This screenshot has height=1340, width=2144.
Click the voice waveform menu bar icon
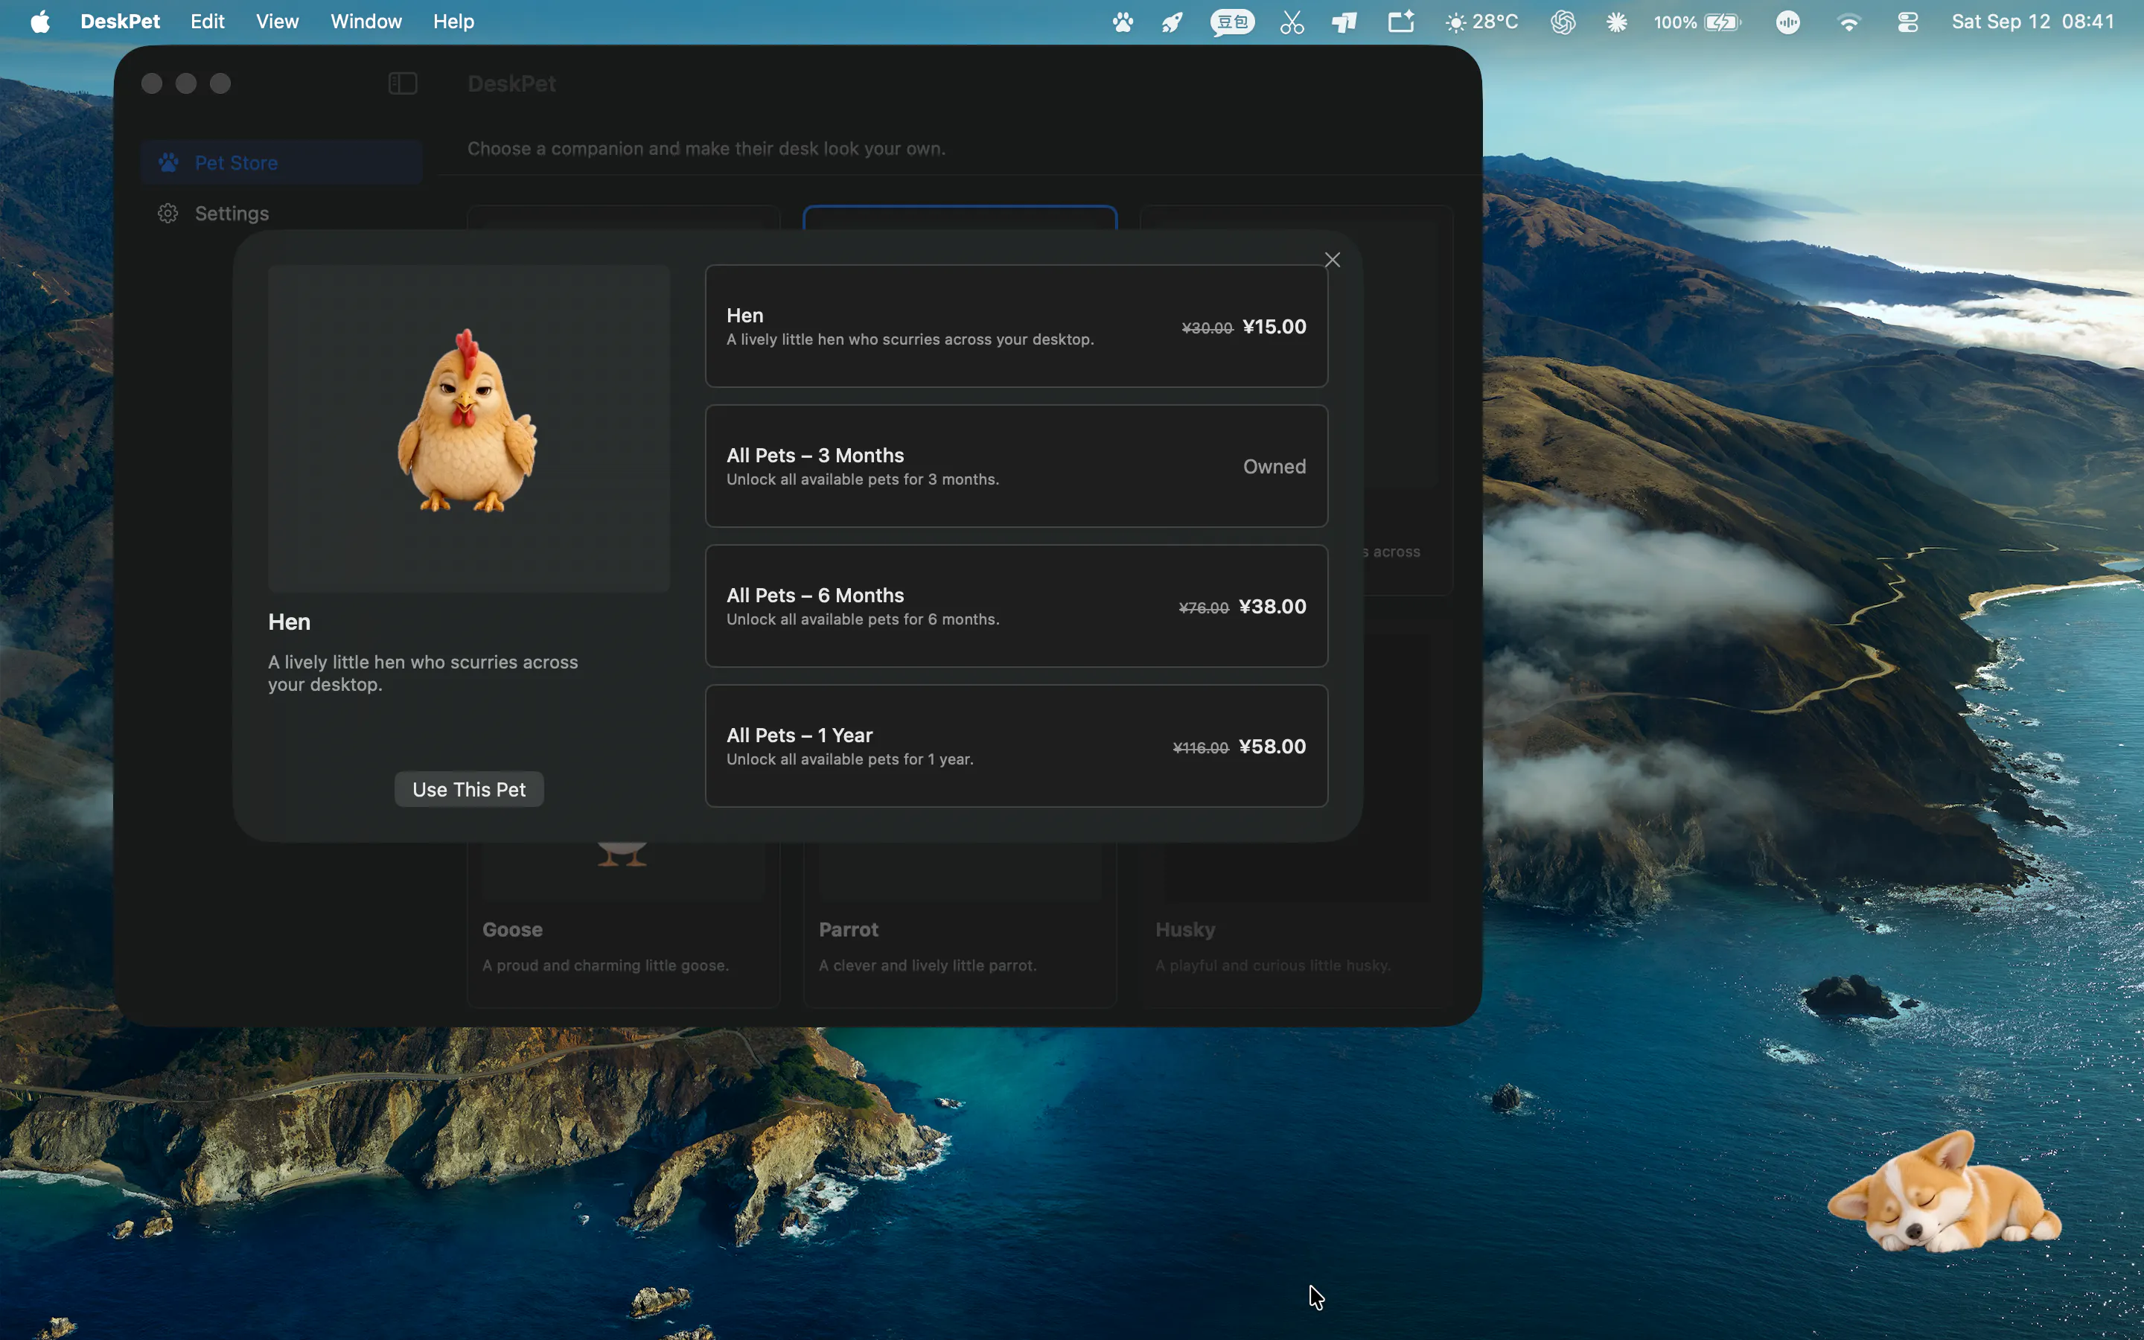point(1788,22)
